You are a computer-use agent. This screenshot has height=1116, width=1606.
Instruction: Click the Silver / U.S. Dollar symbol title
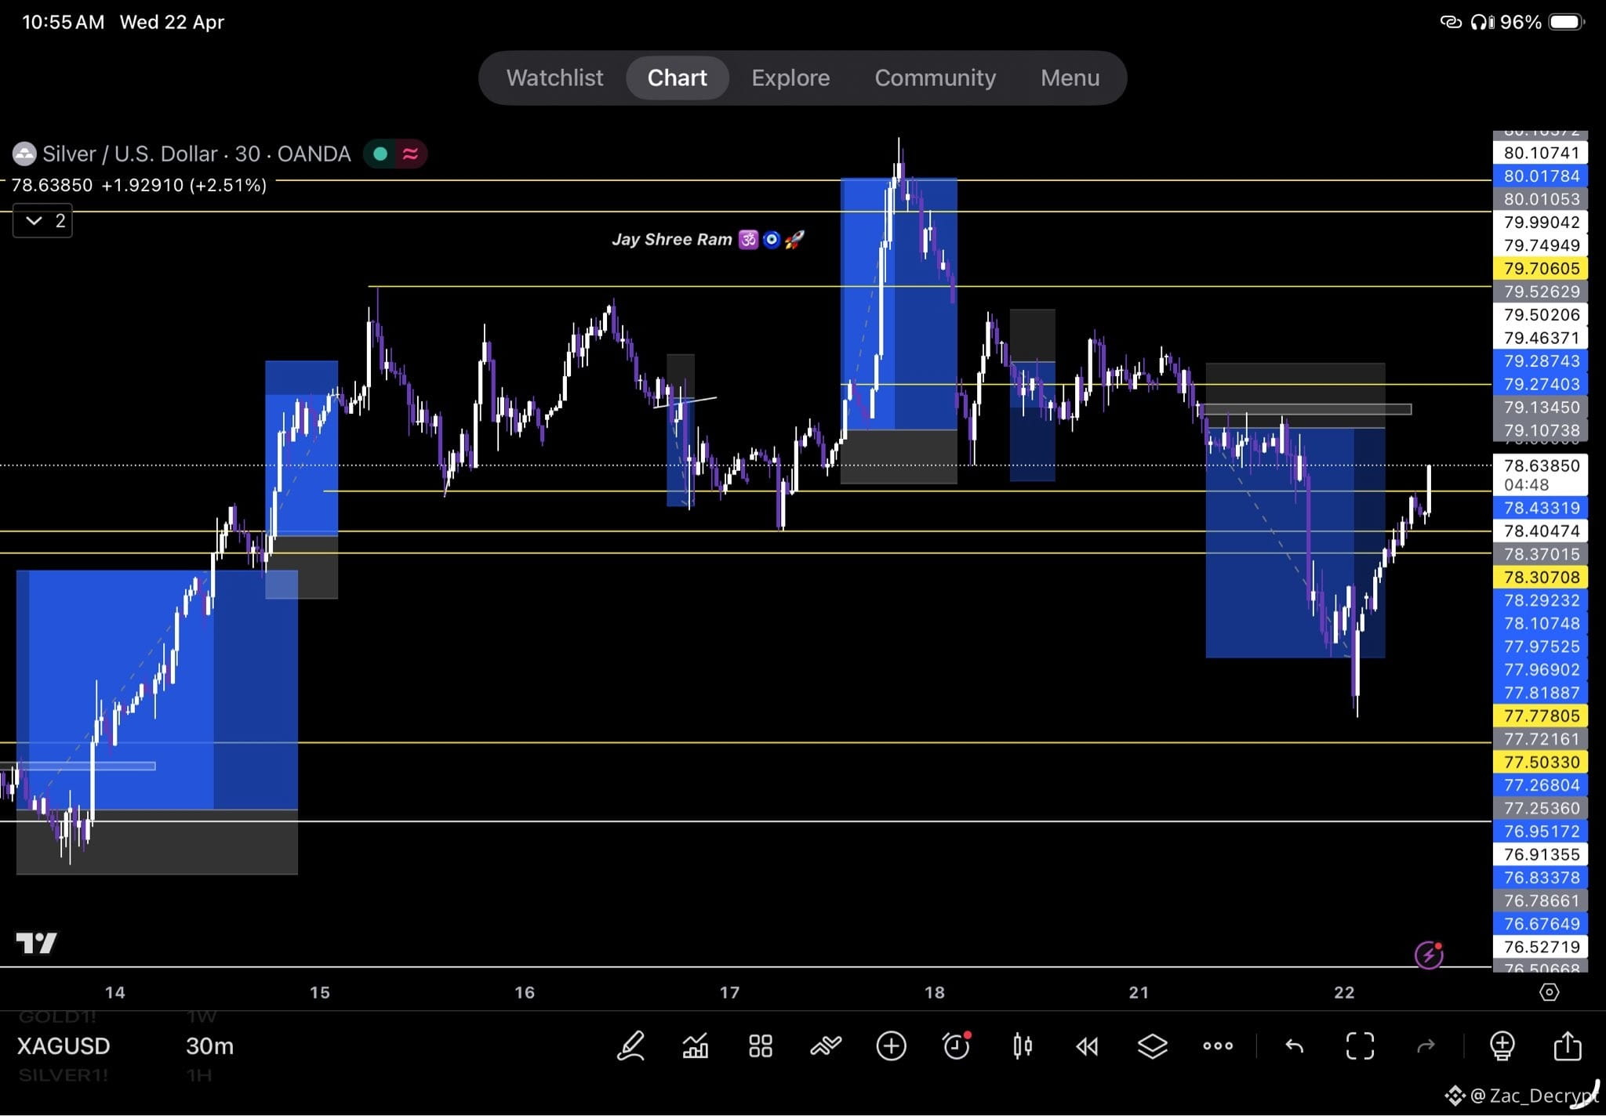pyautogui.click(x=197, y=154)
